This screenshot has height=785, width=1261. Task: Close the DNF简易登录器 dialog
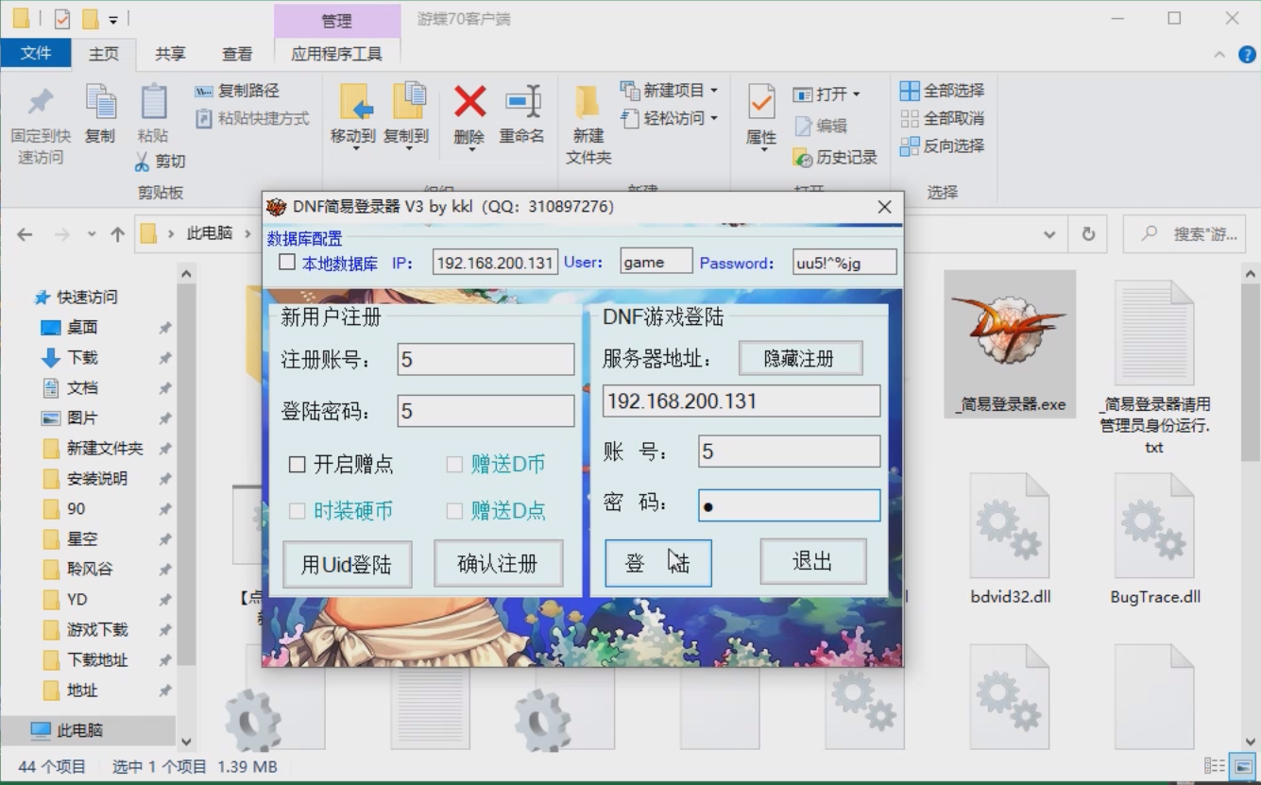(884, 207)
